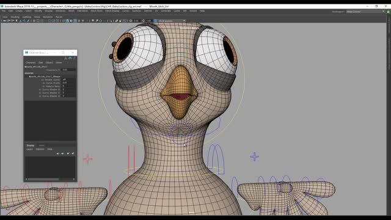Open the Show menu in the Channel Box
Viewport: 391px width, 220px height.
point(59,62)
